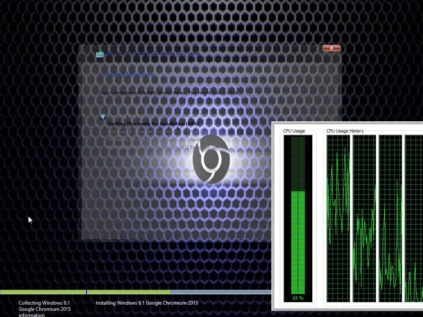Click the third CPU Usage History graph

[390, 219]
